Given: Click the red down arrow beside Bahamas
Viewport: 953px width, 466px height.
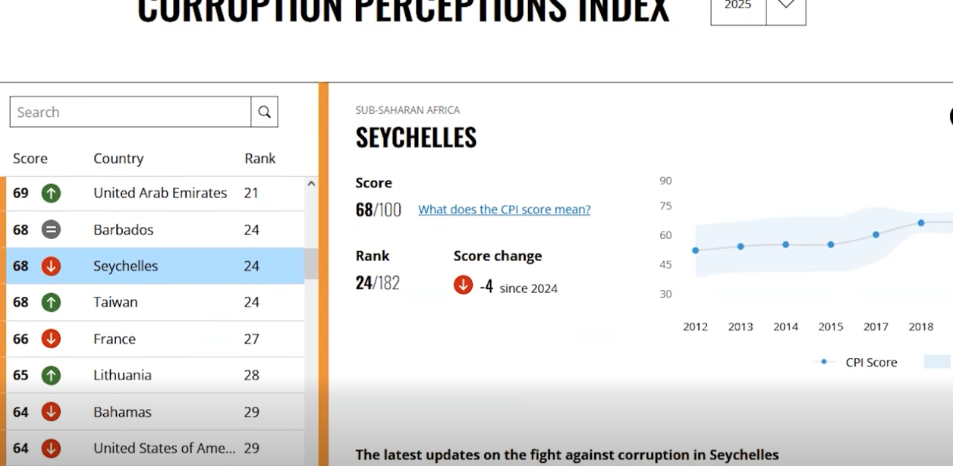Looking at the screenshot, I should click(x=51, y=412).
